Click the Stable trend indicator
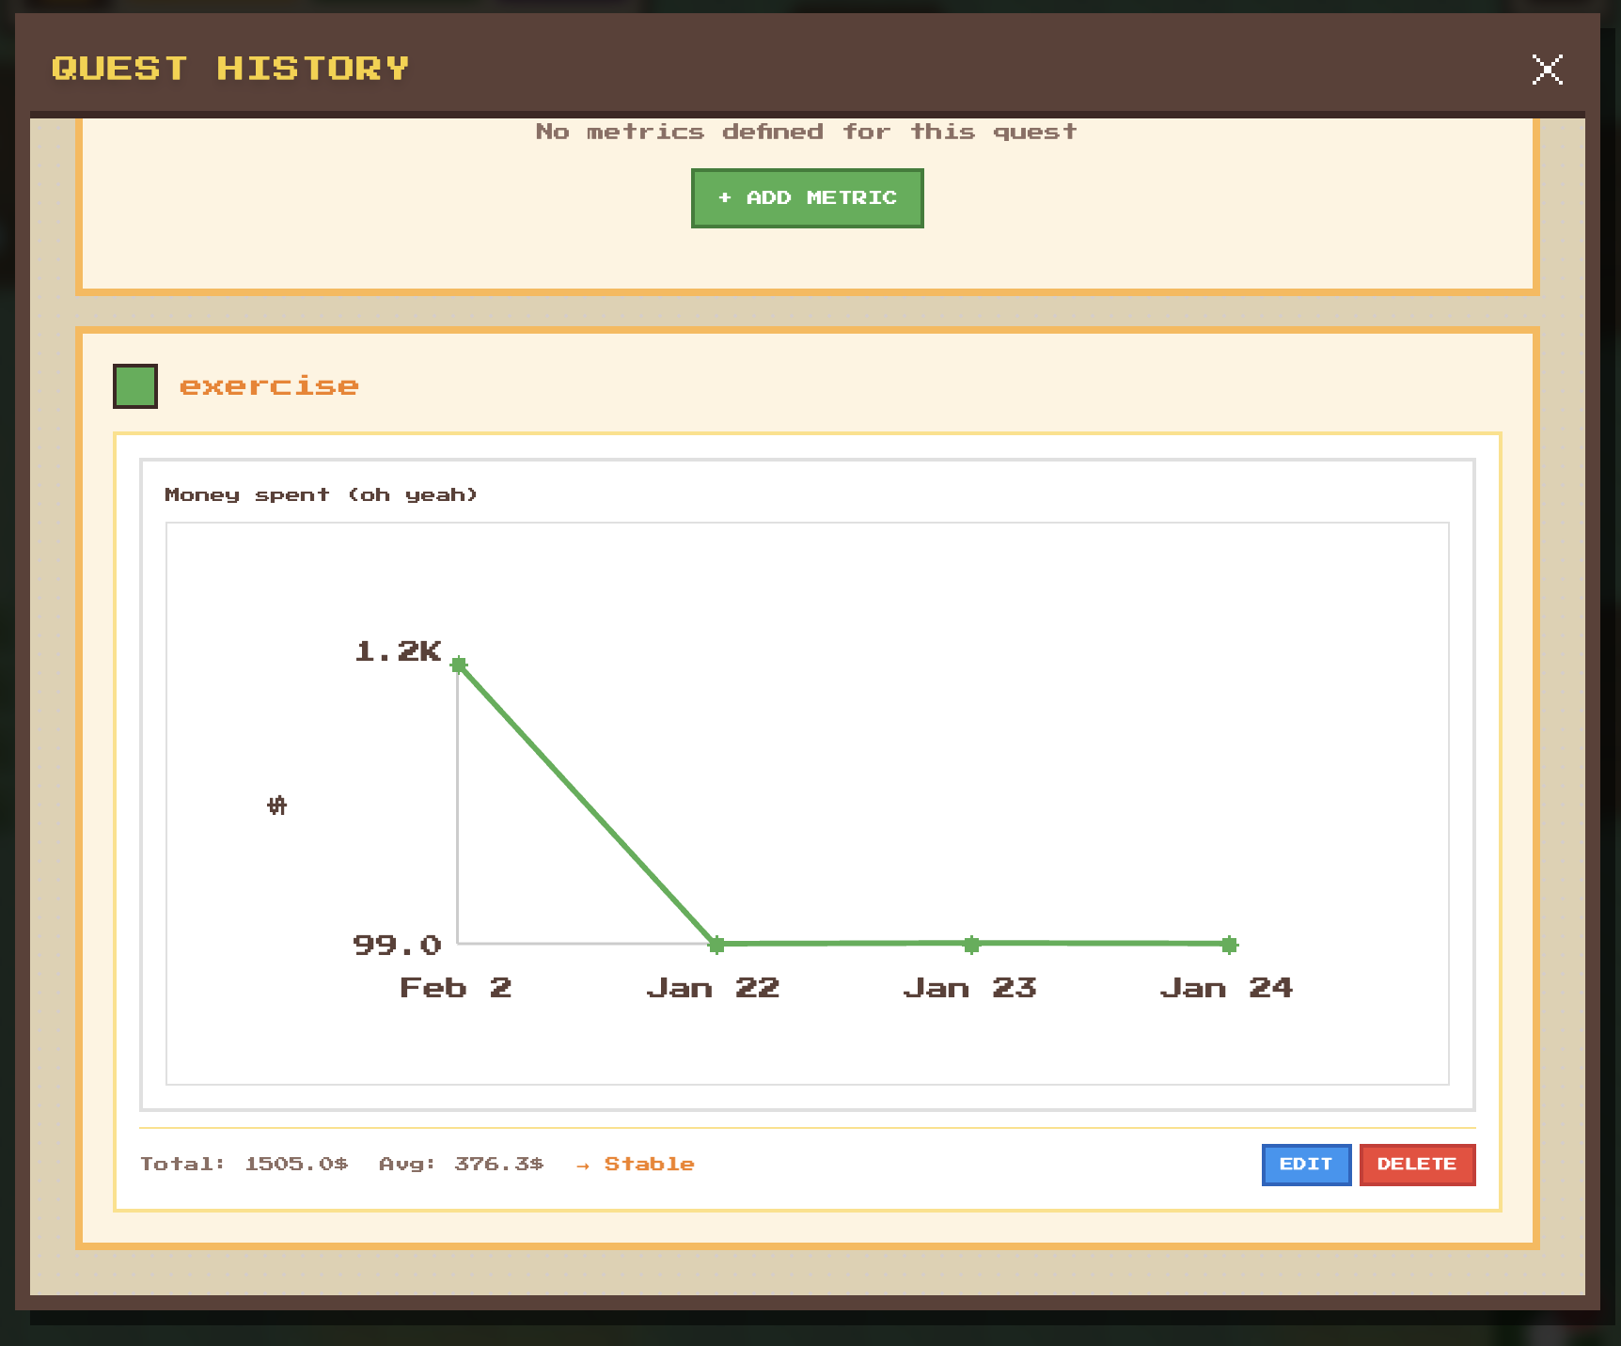This screenshot has height=1346, width=1621. pyautogui.click(x=649, y=1164)
